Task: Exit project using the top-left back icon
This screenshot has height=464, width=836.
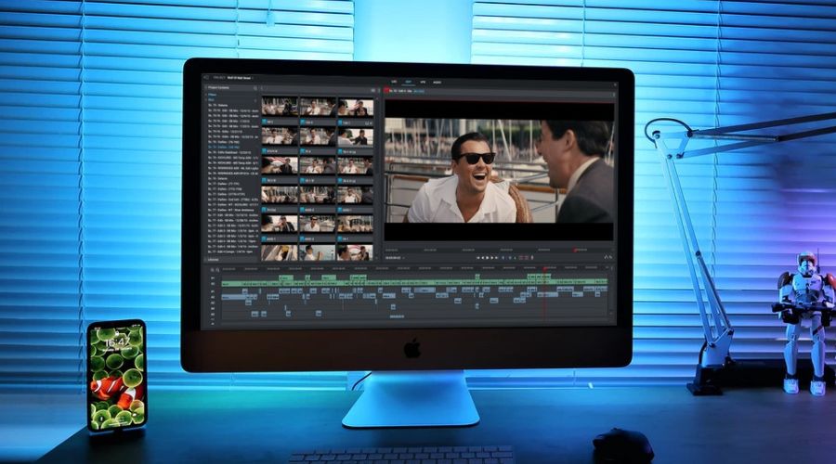Action: pos(207,78)
